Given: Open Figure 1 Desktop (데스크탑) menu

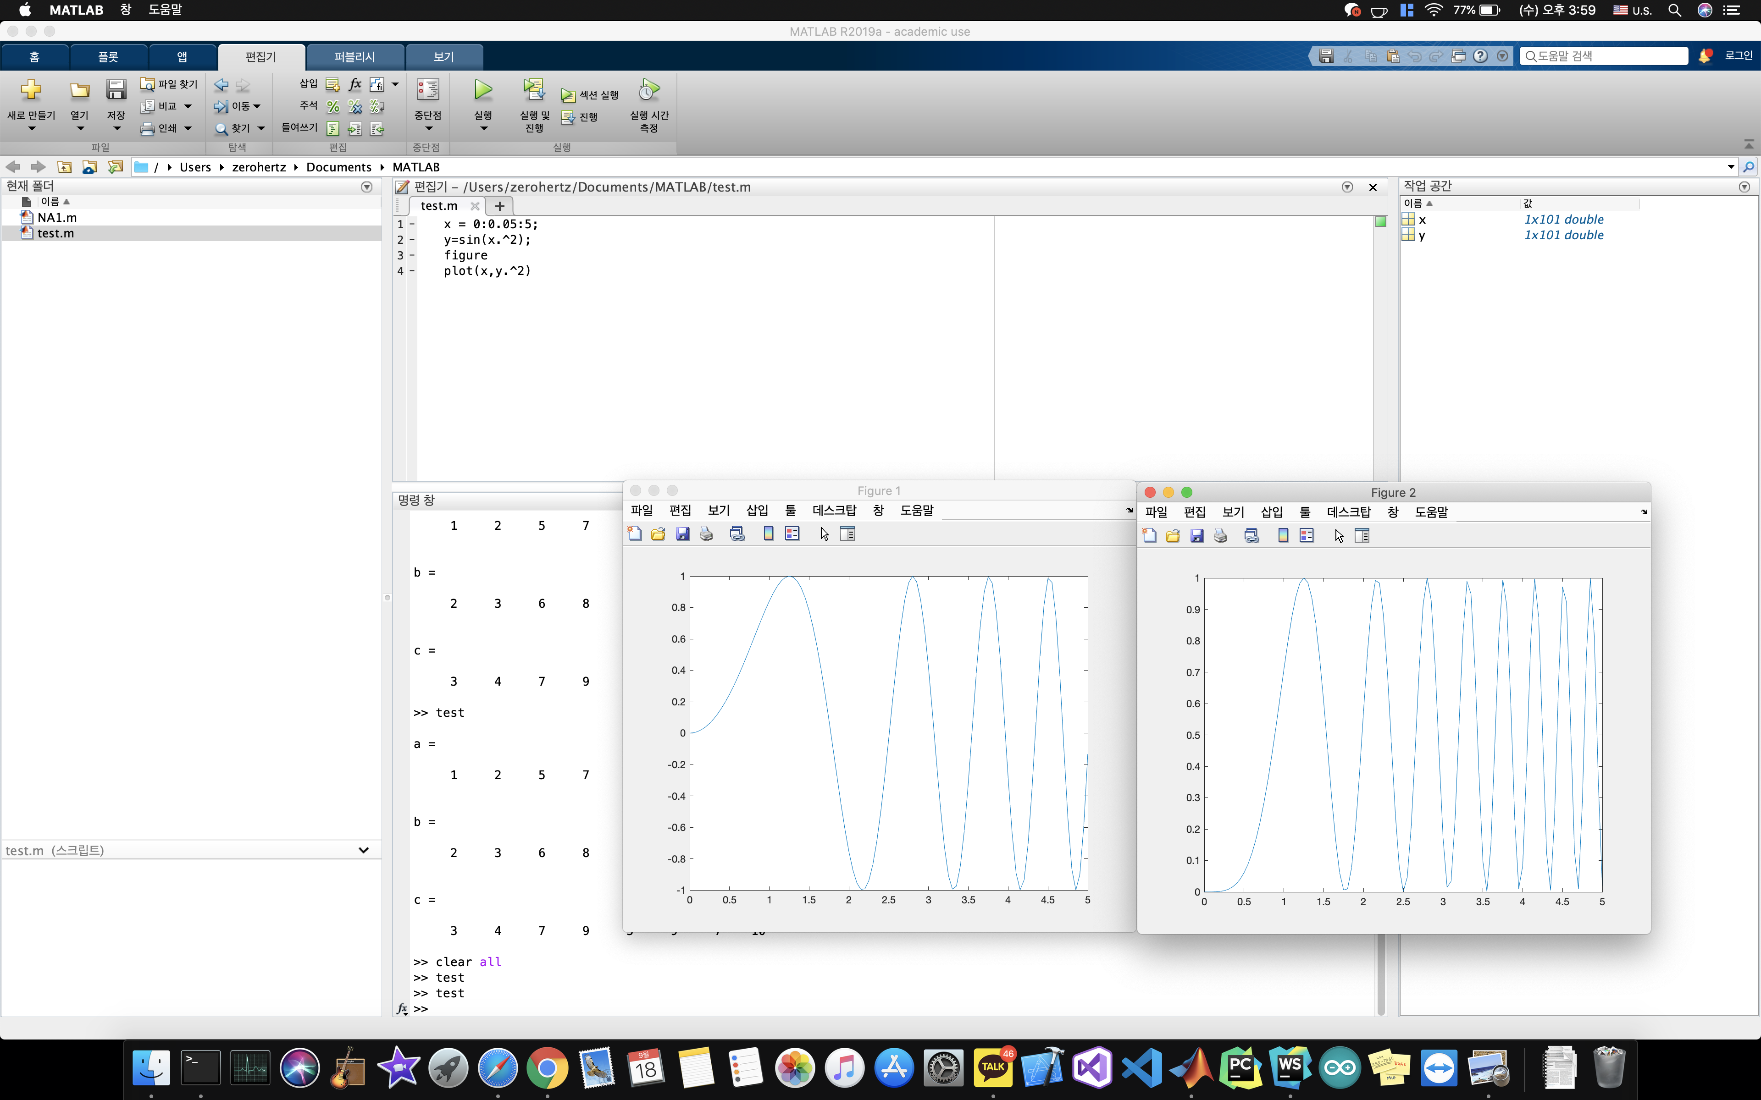Looking at the screenshot, I should [835, 511].
